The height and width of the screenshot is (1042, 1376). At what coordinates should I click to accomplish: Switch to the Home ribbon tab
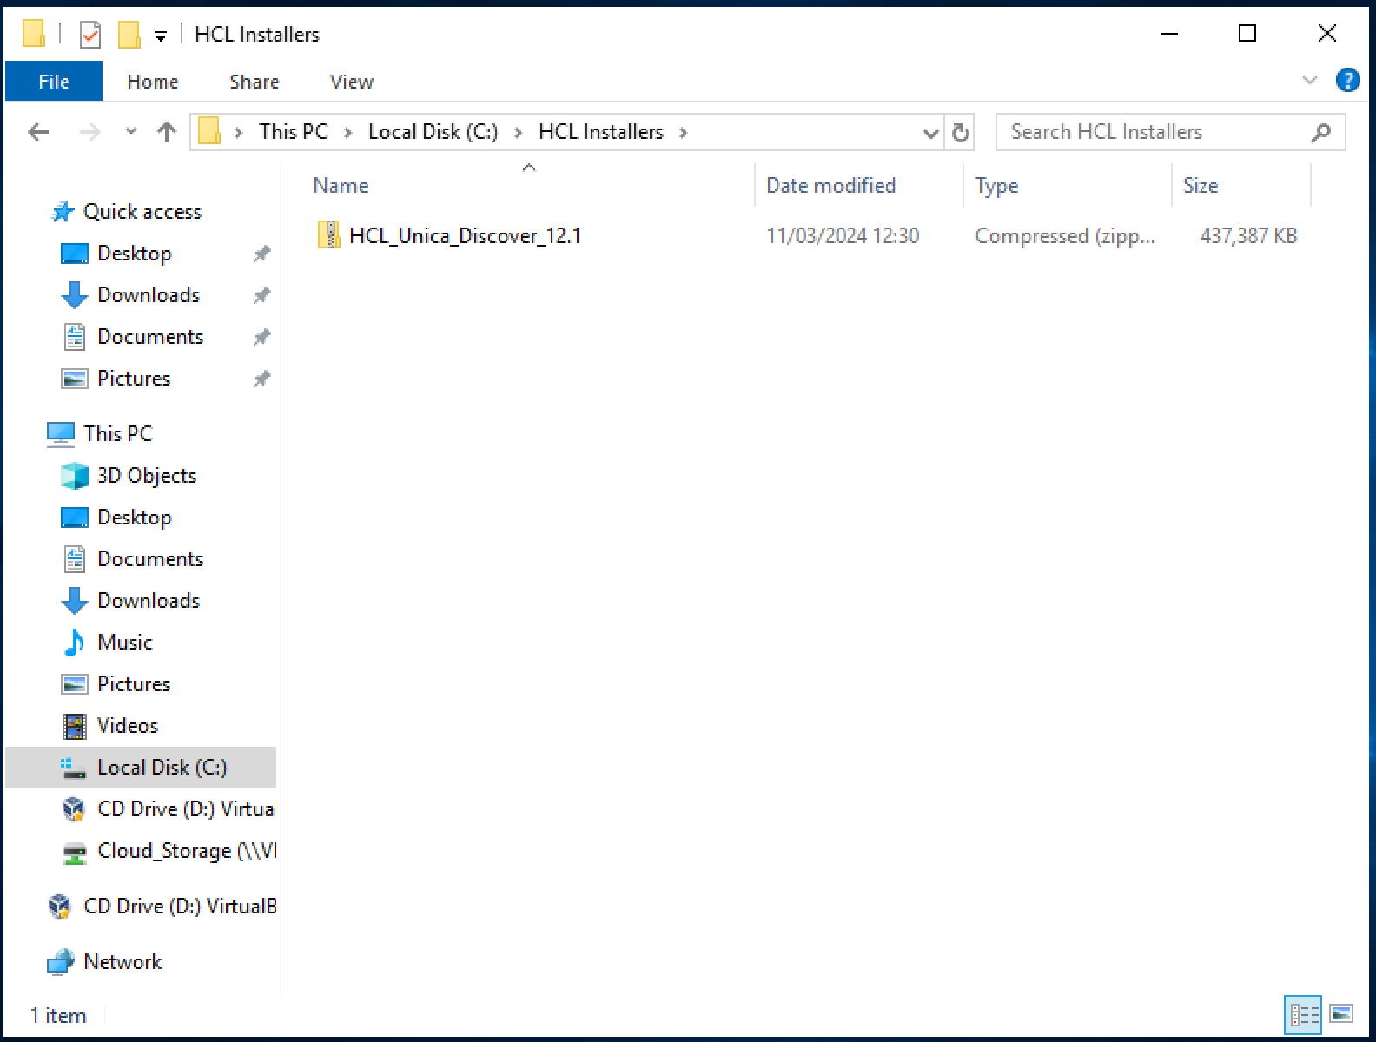coord(153,82)
